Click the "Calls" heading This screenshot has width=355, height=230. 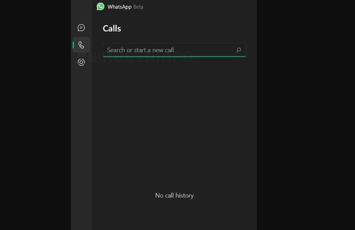[112, 29]
